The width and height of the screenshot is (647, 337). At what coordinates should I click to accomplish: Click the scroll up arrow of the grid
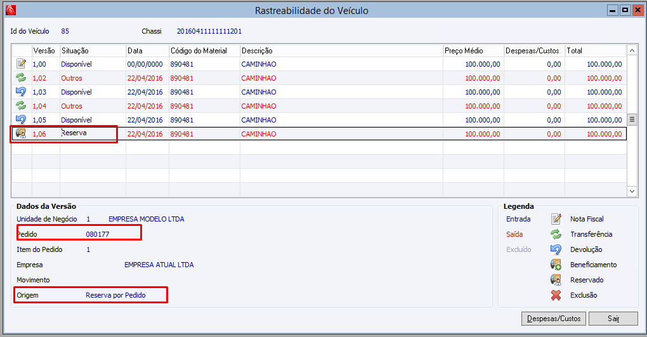tap(632, 50)
